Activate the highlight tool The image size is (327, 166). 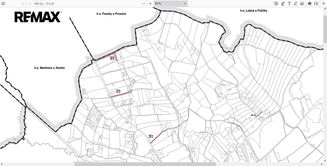283,4
